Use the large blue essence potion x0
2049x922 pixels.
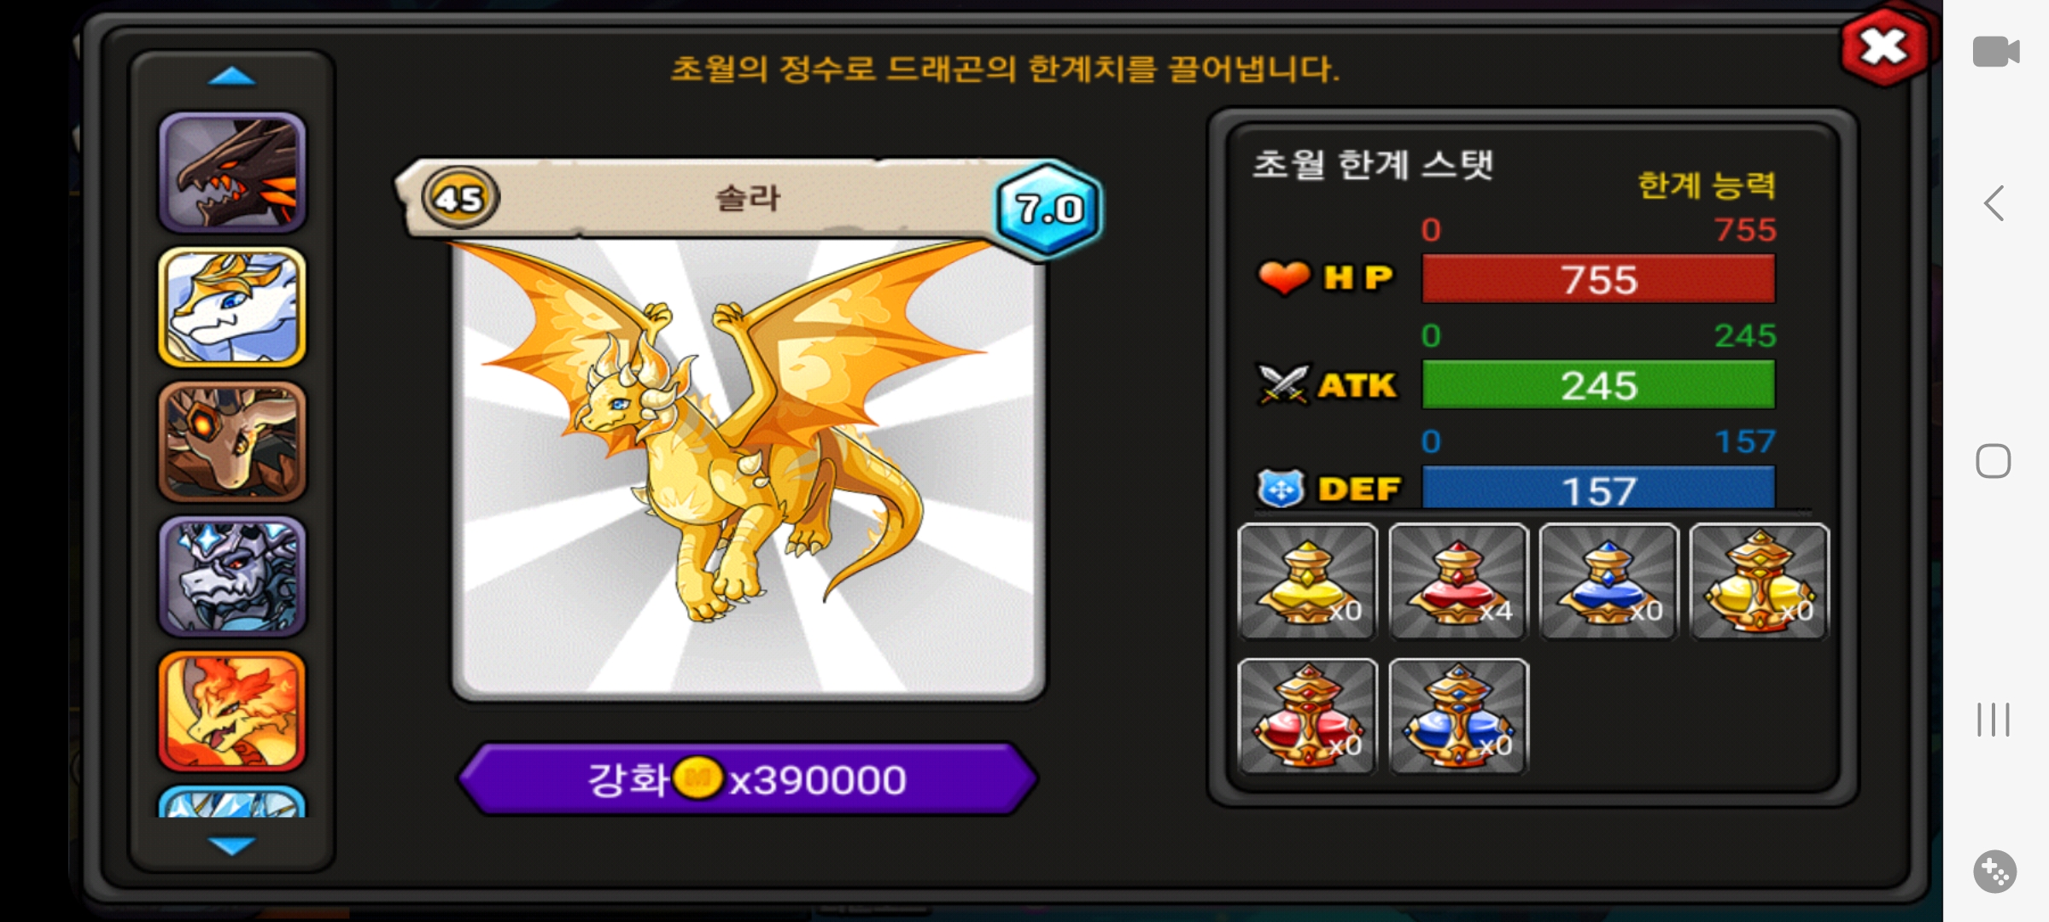1458,717
